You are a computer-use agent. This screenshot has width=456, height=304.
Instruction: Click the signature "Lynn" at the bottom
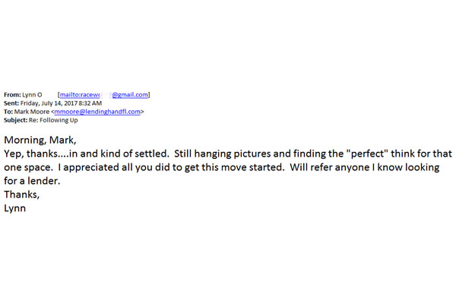15,207
